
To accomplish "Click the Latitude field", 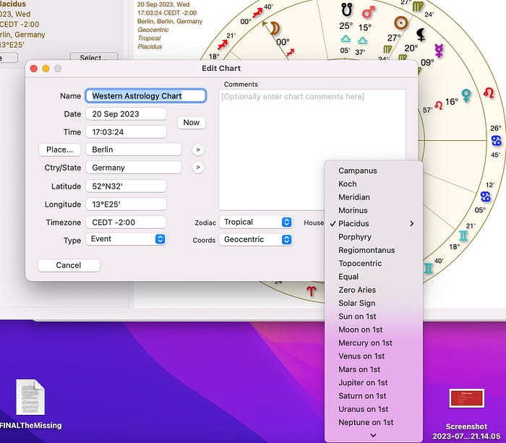I will (x=126, y=186).
